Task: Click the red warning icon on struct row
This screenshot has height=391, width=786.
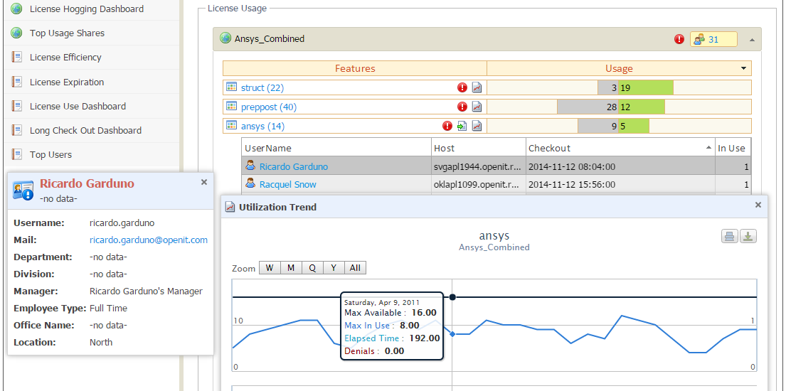Action: (x=462, y=87)
